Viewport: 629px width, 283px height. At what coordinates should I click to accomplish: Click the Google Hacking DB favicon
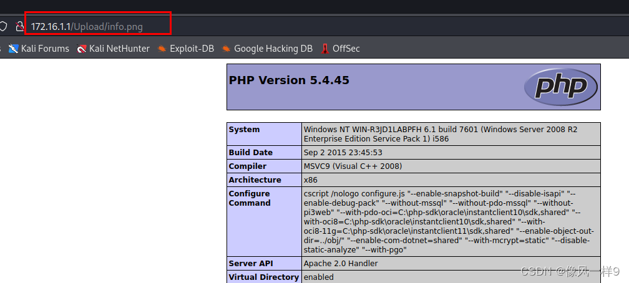click(227, 49)
